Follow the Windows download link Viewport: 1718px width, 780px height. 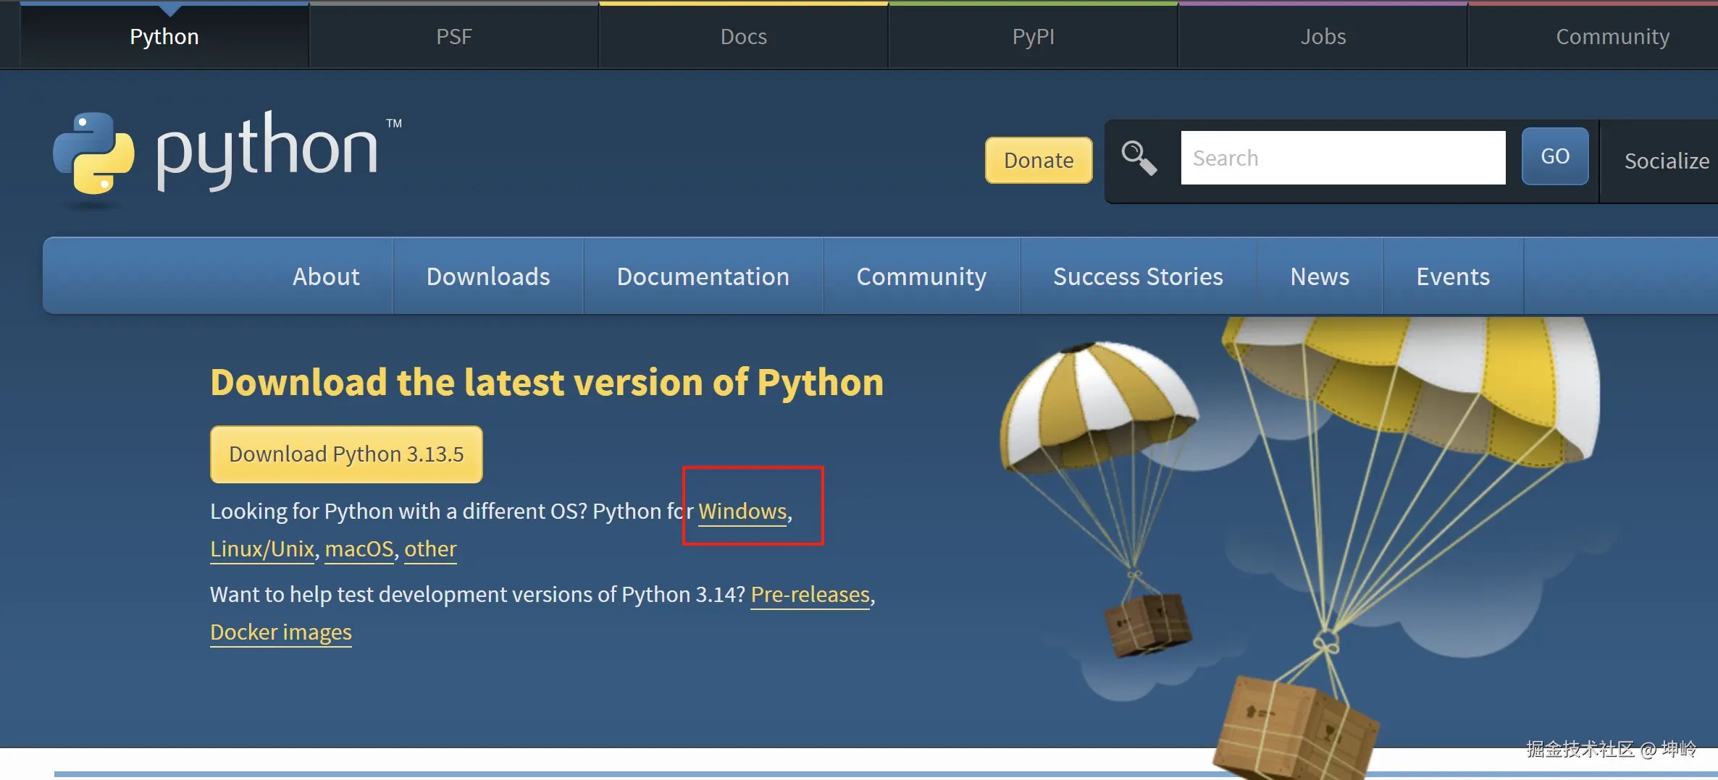pyautogui.click(x=742, y=511)
